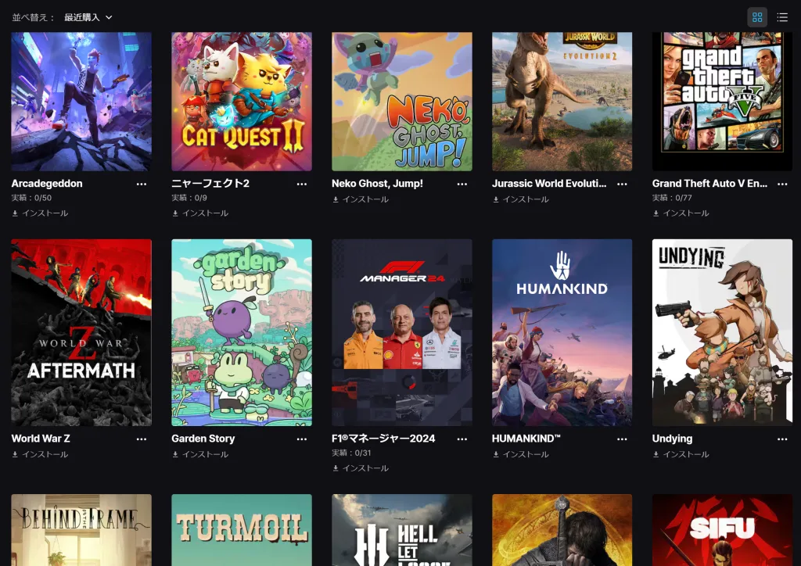Select the Sifu game cover
This screenshot has height=566, width=801.
point(722,530)
